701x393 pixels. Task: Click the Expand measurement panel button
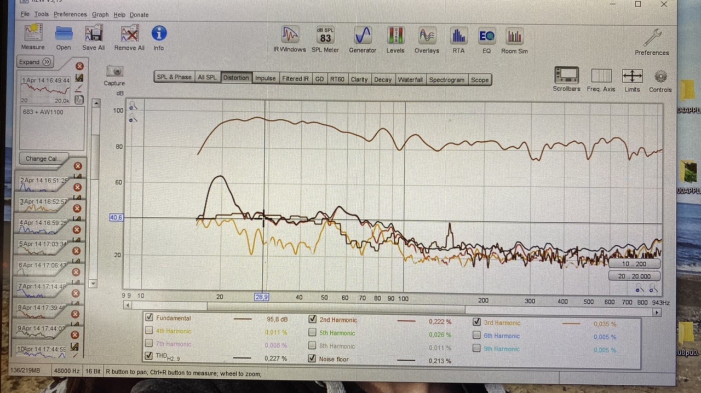[x=35, y=62]
